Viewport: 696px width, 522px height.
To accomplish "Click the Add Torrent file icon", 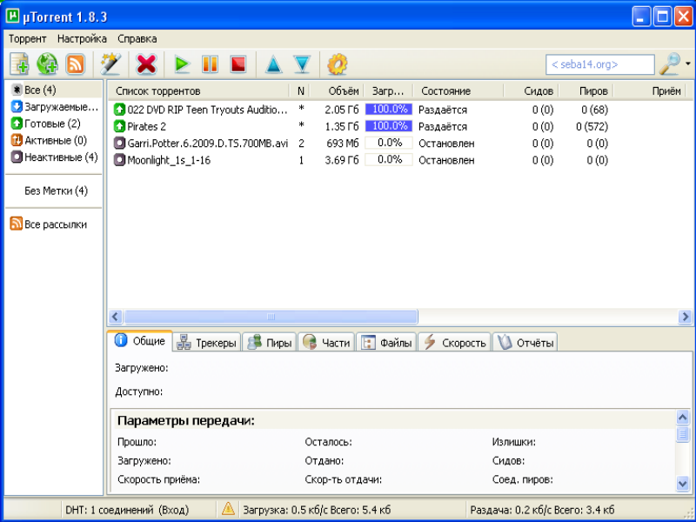I will pyautogui.click(x=19, y=64).
